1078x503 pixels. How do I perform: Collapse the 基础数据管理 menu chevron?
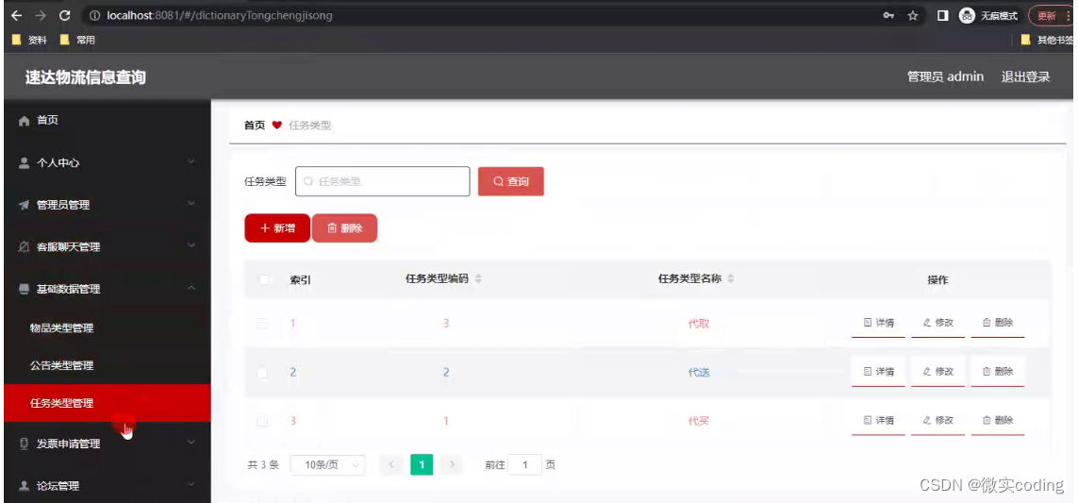pyautogui.click(x=191, y=288)
